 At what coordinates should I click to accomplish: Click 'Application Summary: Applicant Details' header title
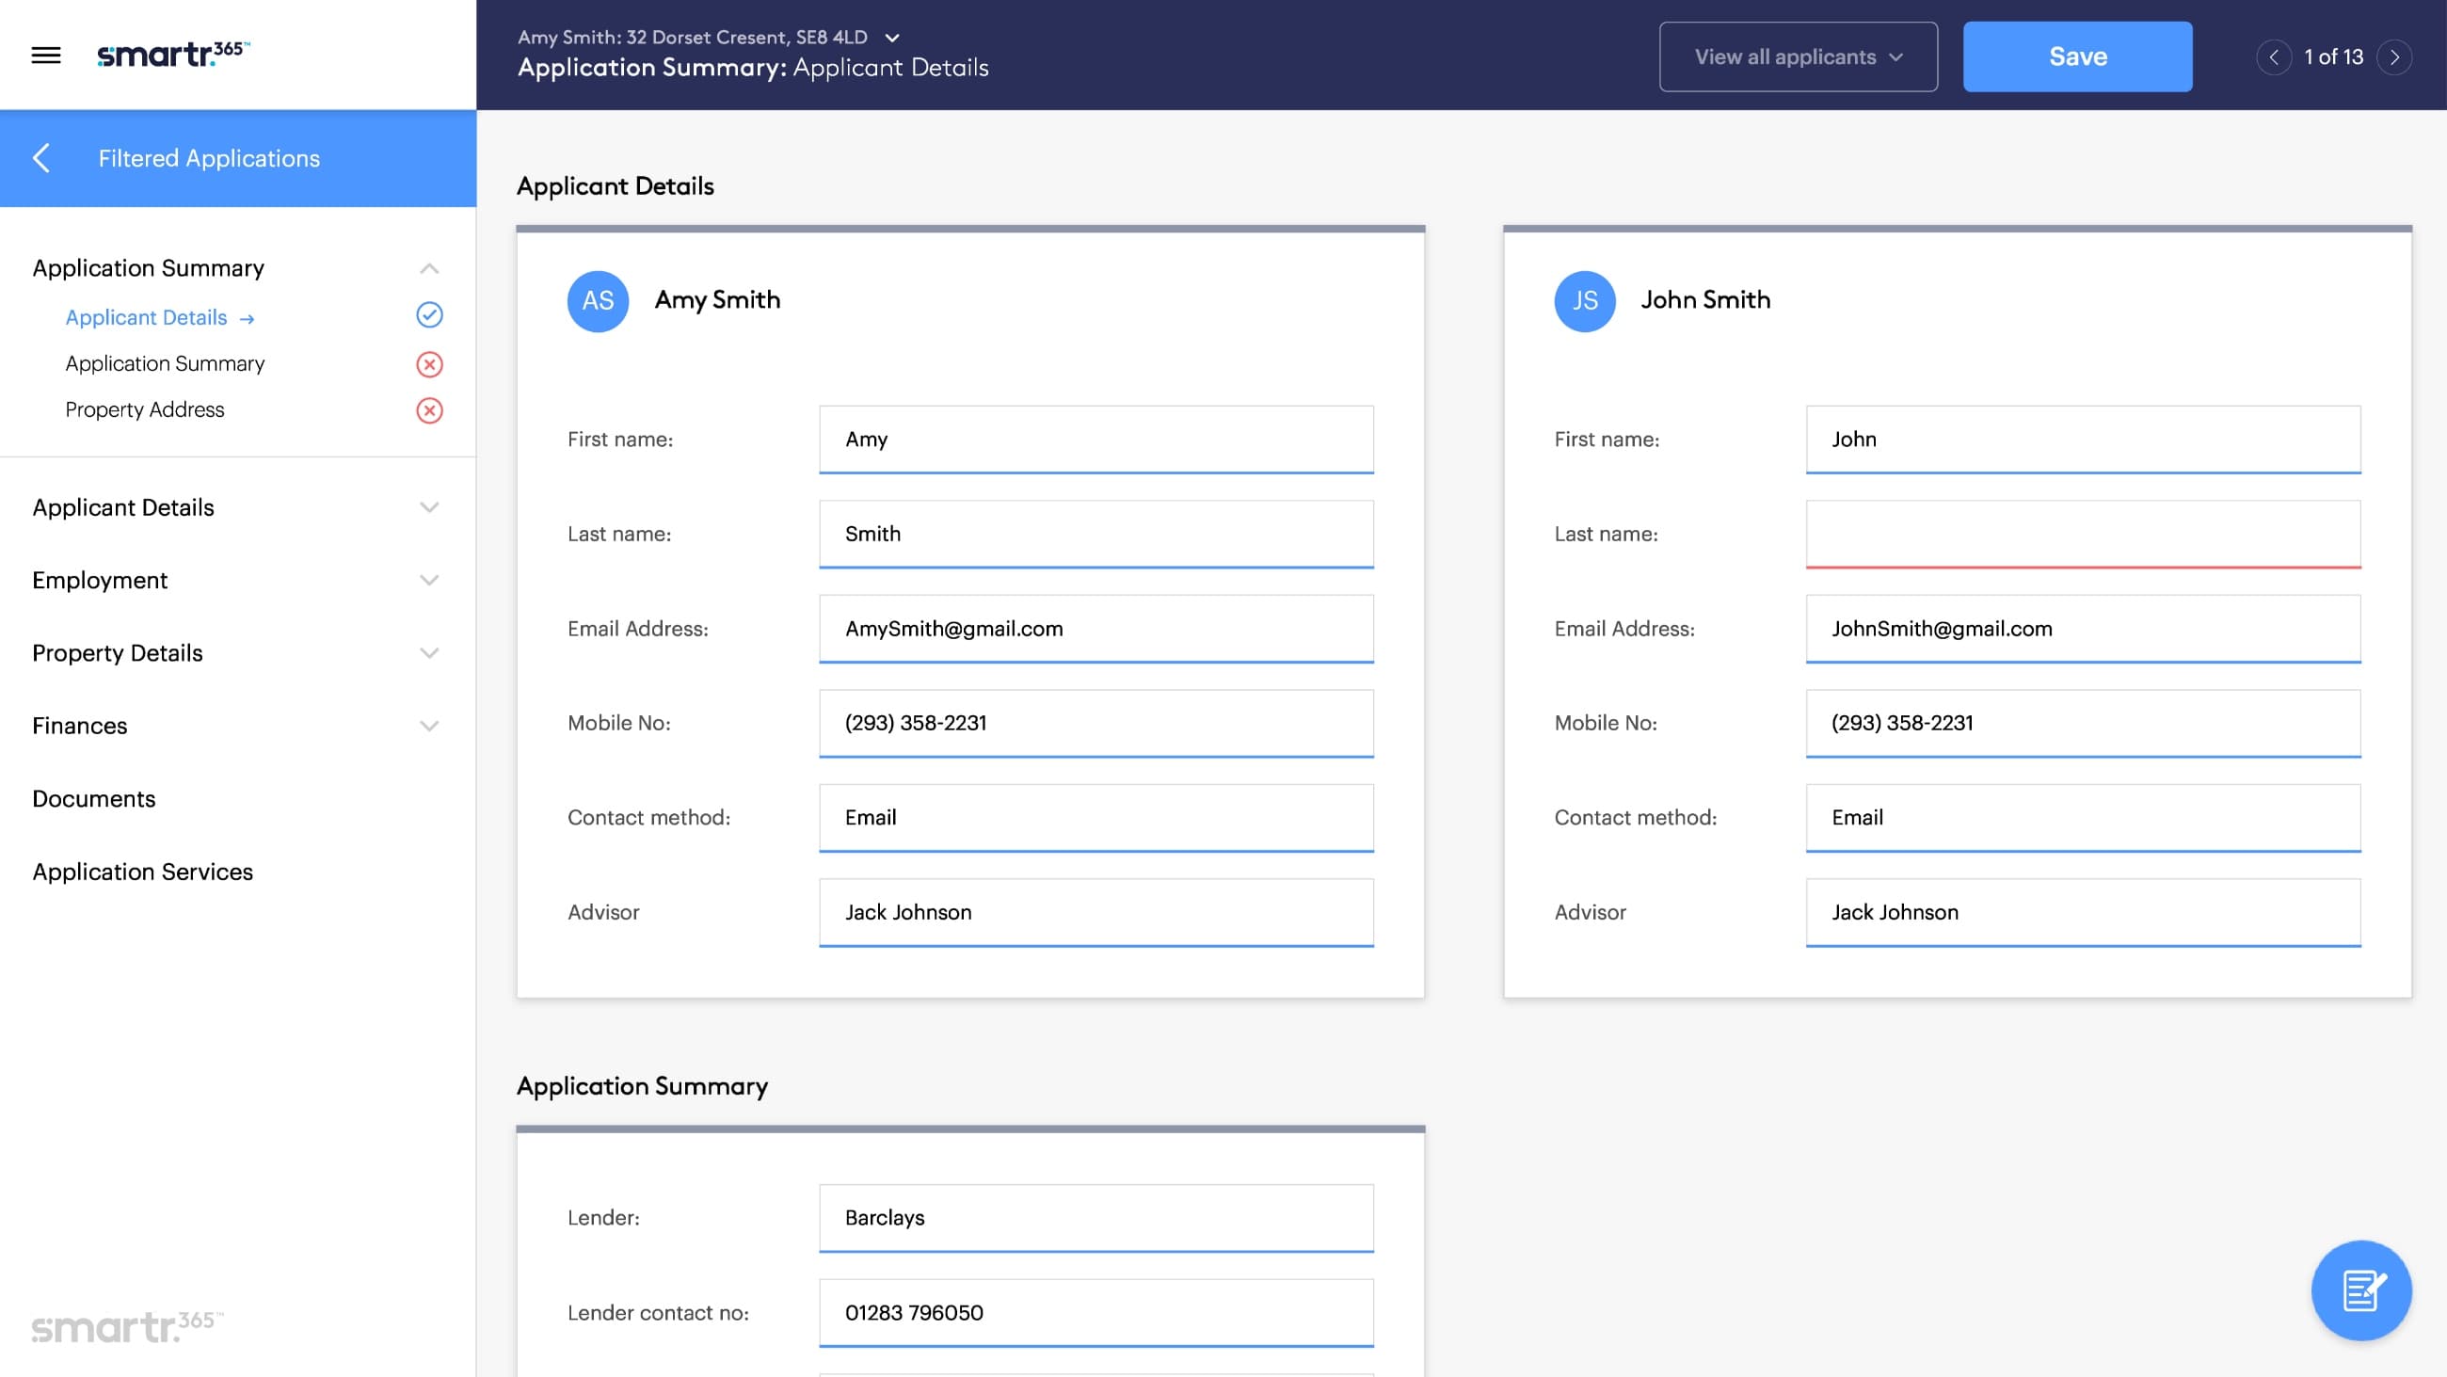point(752,68)
